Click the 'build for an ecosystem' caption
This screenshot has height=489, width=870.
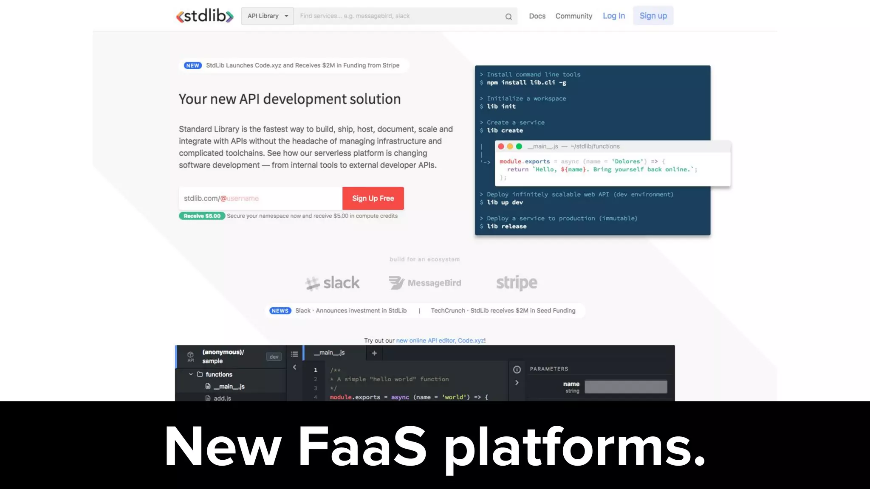tap(425, 259)
